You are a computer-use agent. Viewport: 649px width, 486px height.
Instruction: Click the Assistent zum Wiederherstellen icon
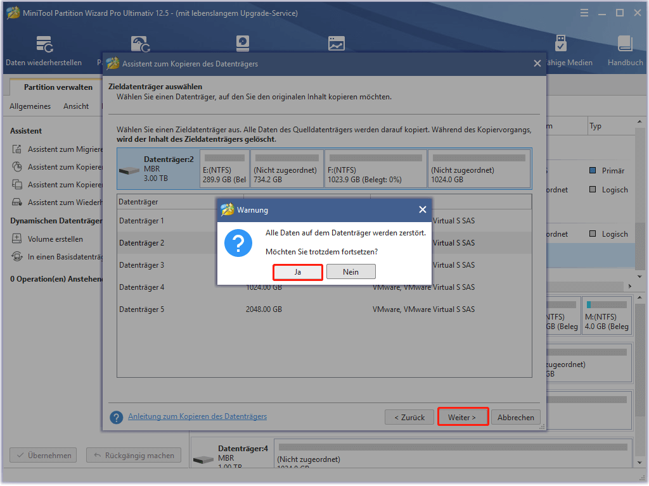16,202
